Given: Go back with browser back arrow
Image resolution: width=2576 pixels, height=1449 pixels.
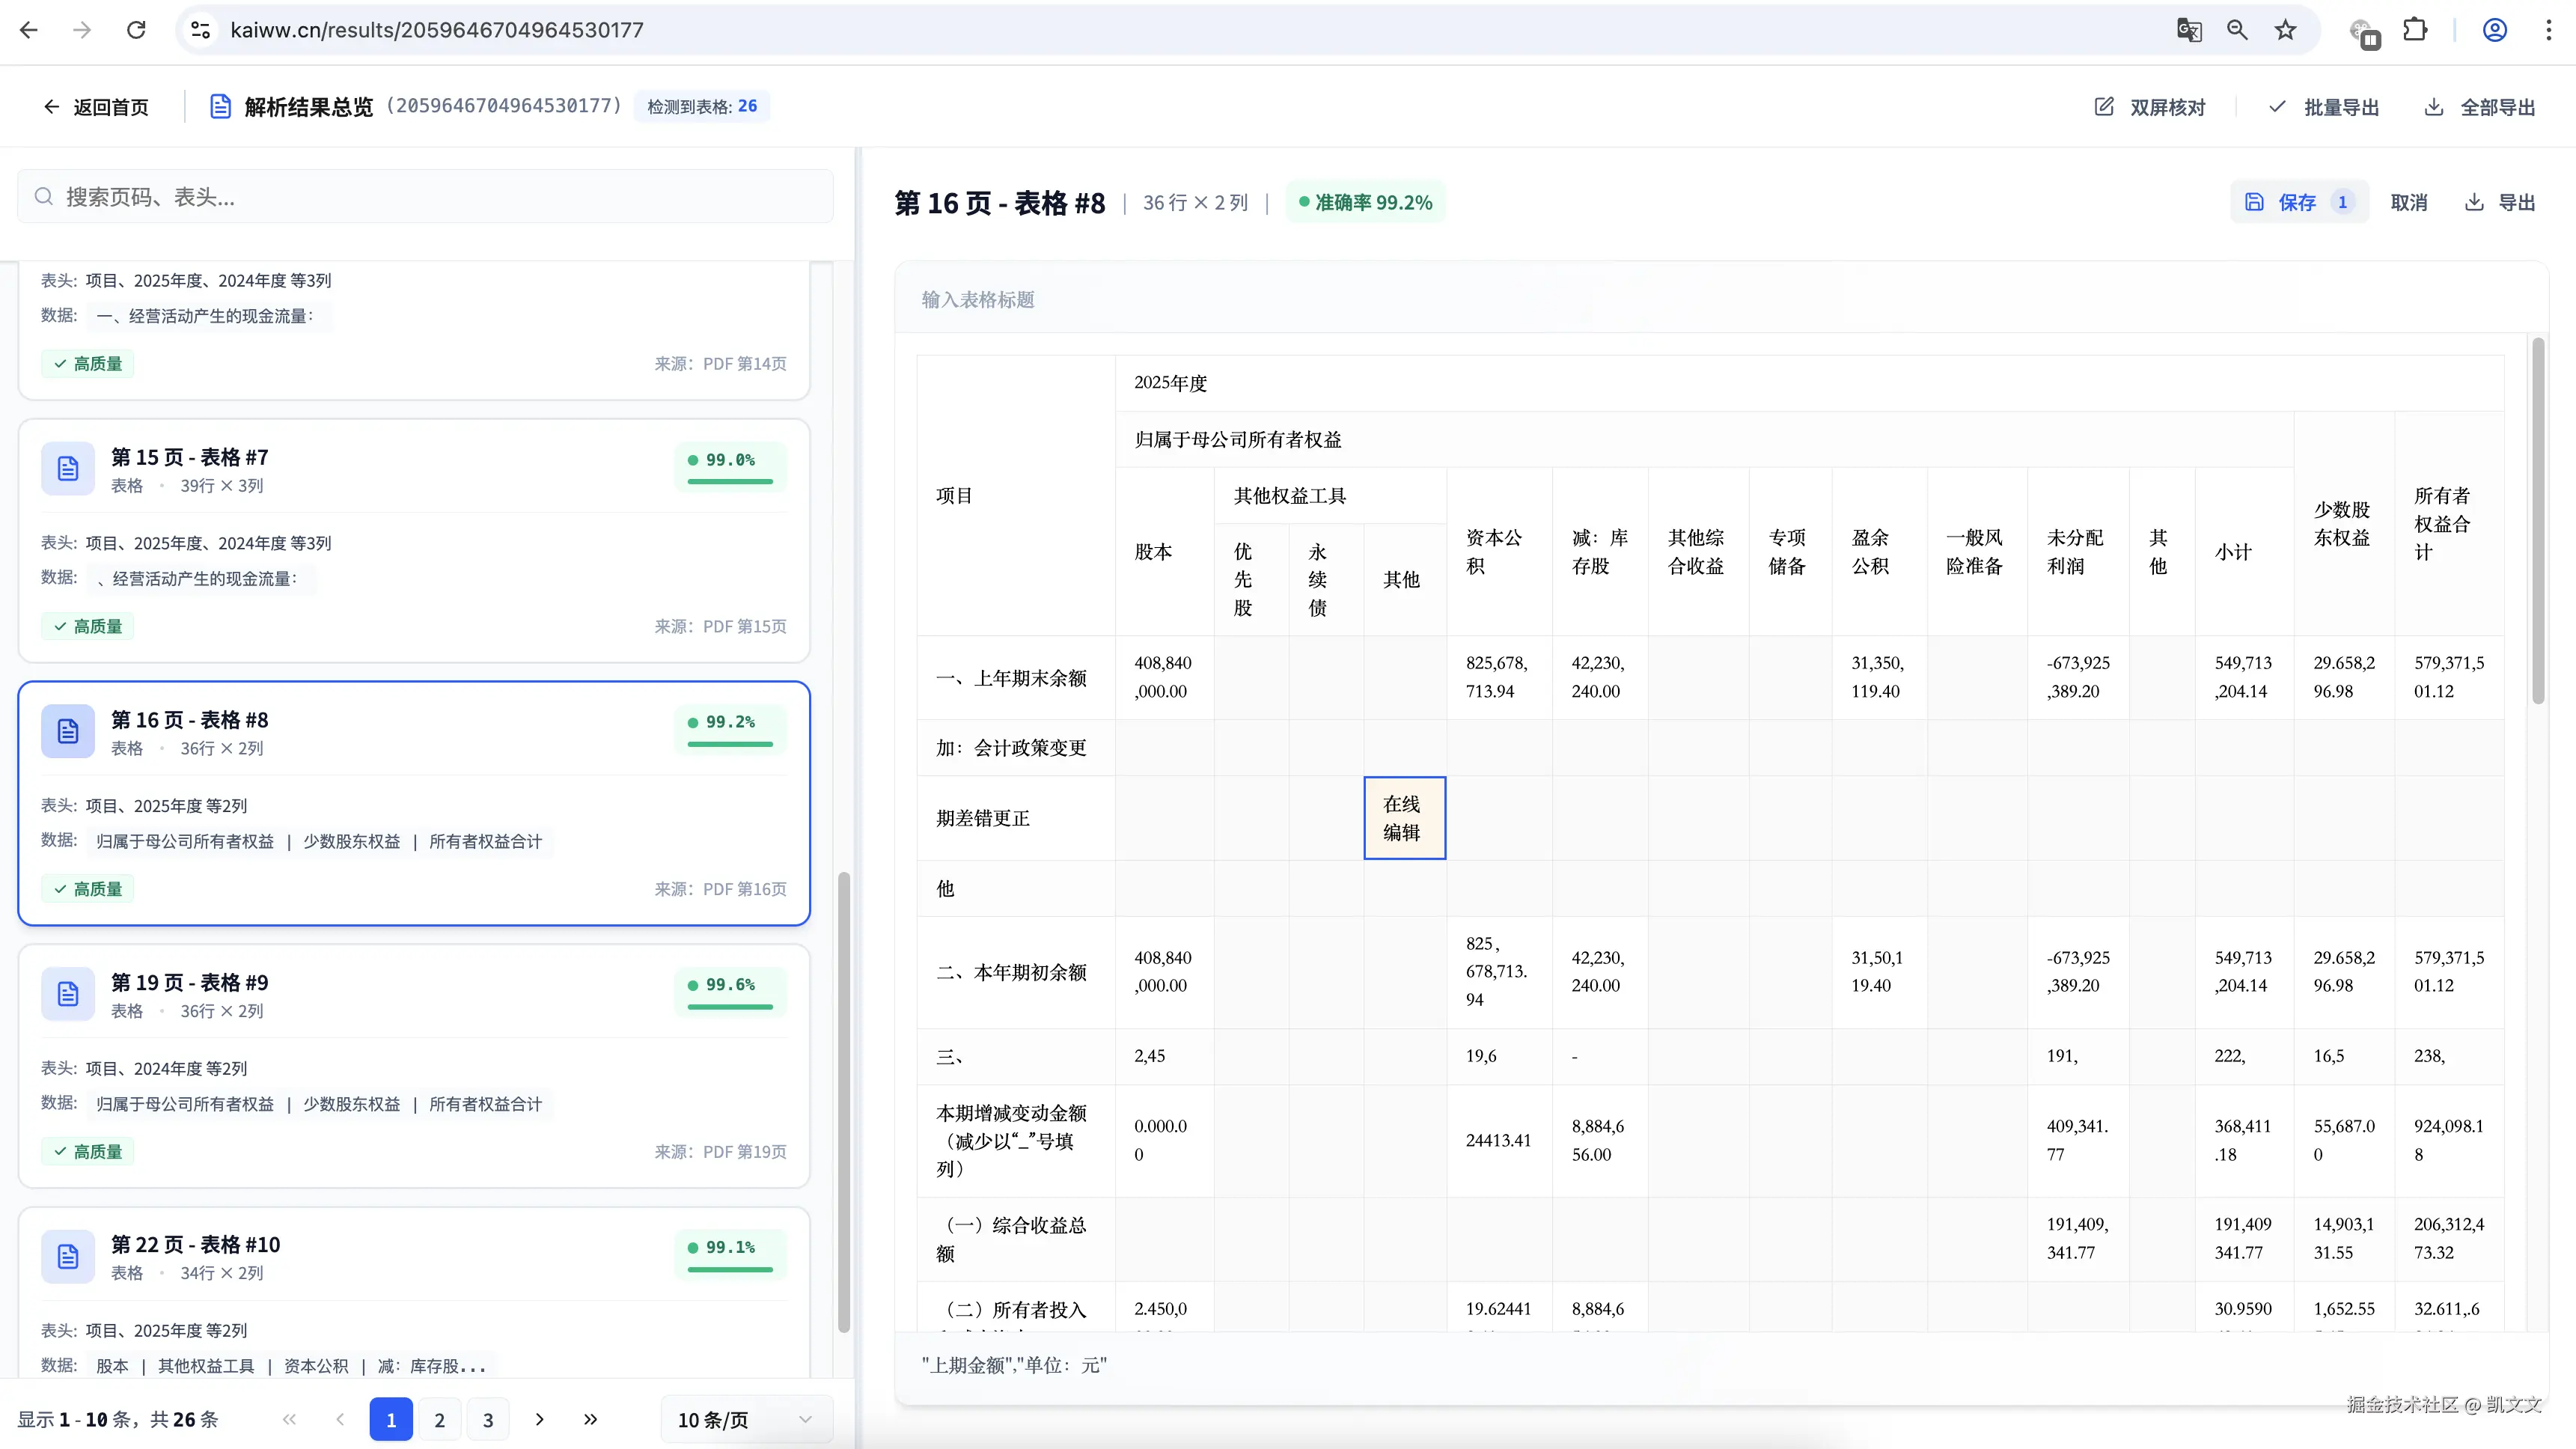Looking at the screenshot, I should point(29,30).
